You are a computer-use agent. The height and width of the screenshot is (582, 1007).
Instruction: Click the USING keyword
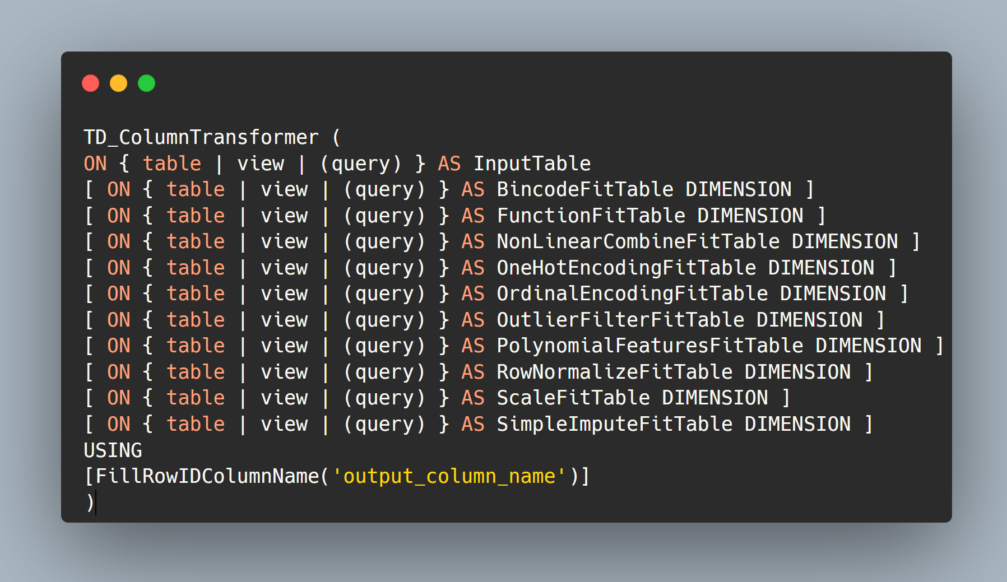tap(113, 450)
